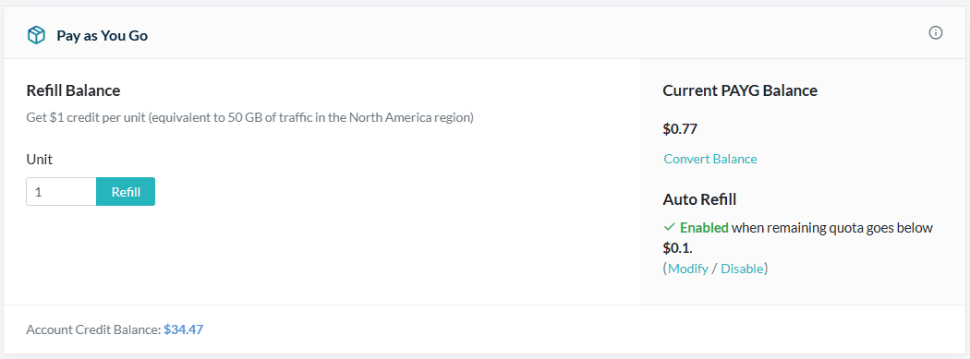Click the Refill button
The width and height of the screenshot is (970, 359).
click(126, 192)
